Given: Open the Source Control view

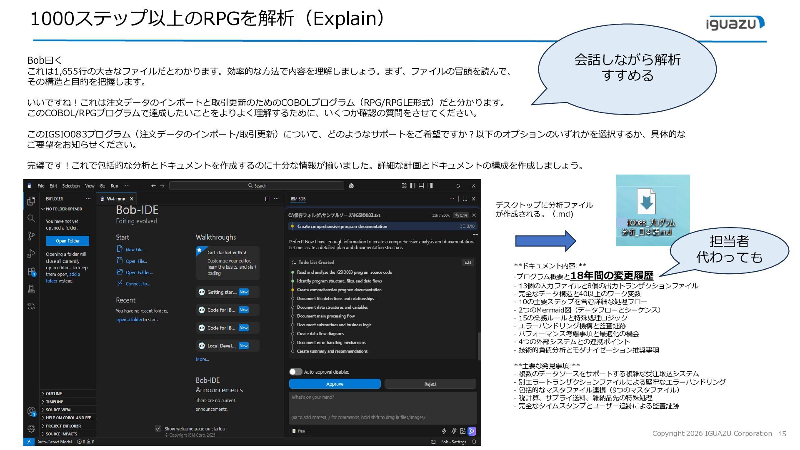Looking at the screenshot, I should tap(31, 236).
